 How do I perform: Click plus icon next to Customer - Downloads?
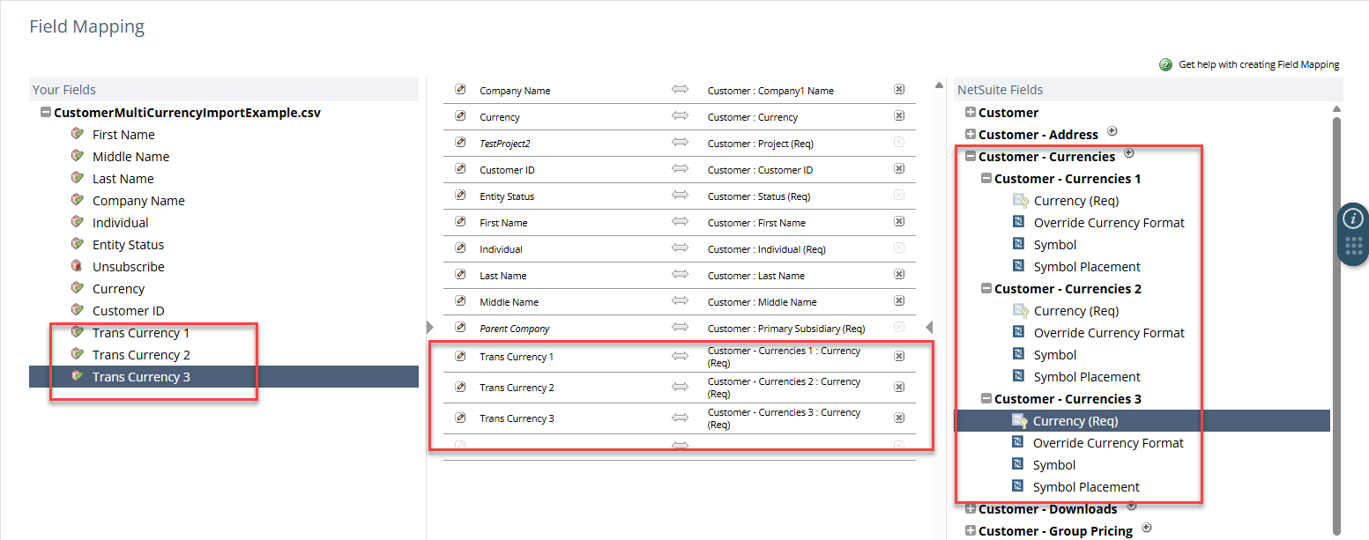click(x=1132, y=506)
